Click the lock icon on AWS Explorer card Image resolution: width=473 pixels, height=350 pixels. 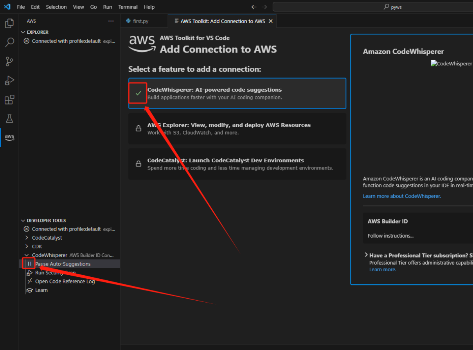click(x=138, y=128)
